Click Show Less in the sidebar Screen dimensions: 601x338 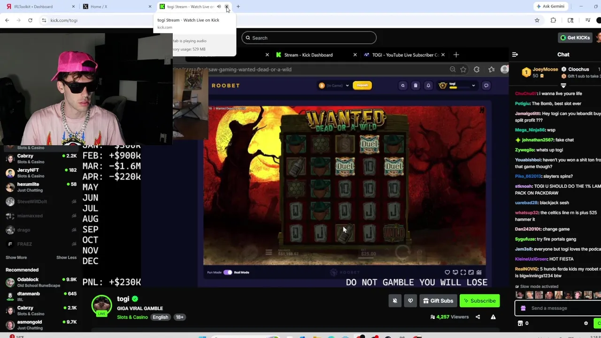tap(66, 257)
